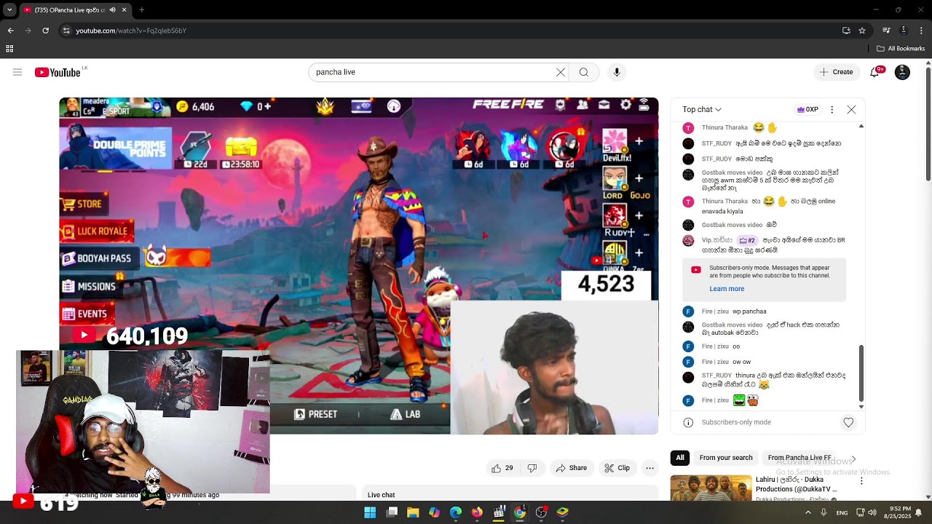
Task: Mute the tab via speaker icon
Action: pos(112,10)
